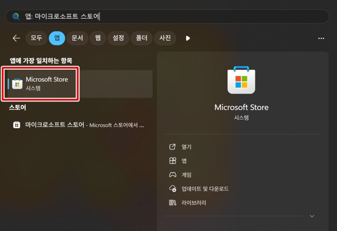Select the 모두 filter tab

36,38
